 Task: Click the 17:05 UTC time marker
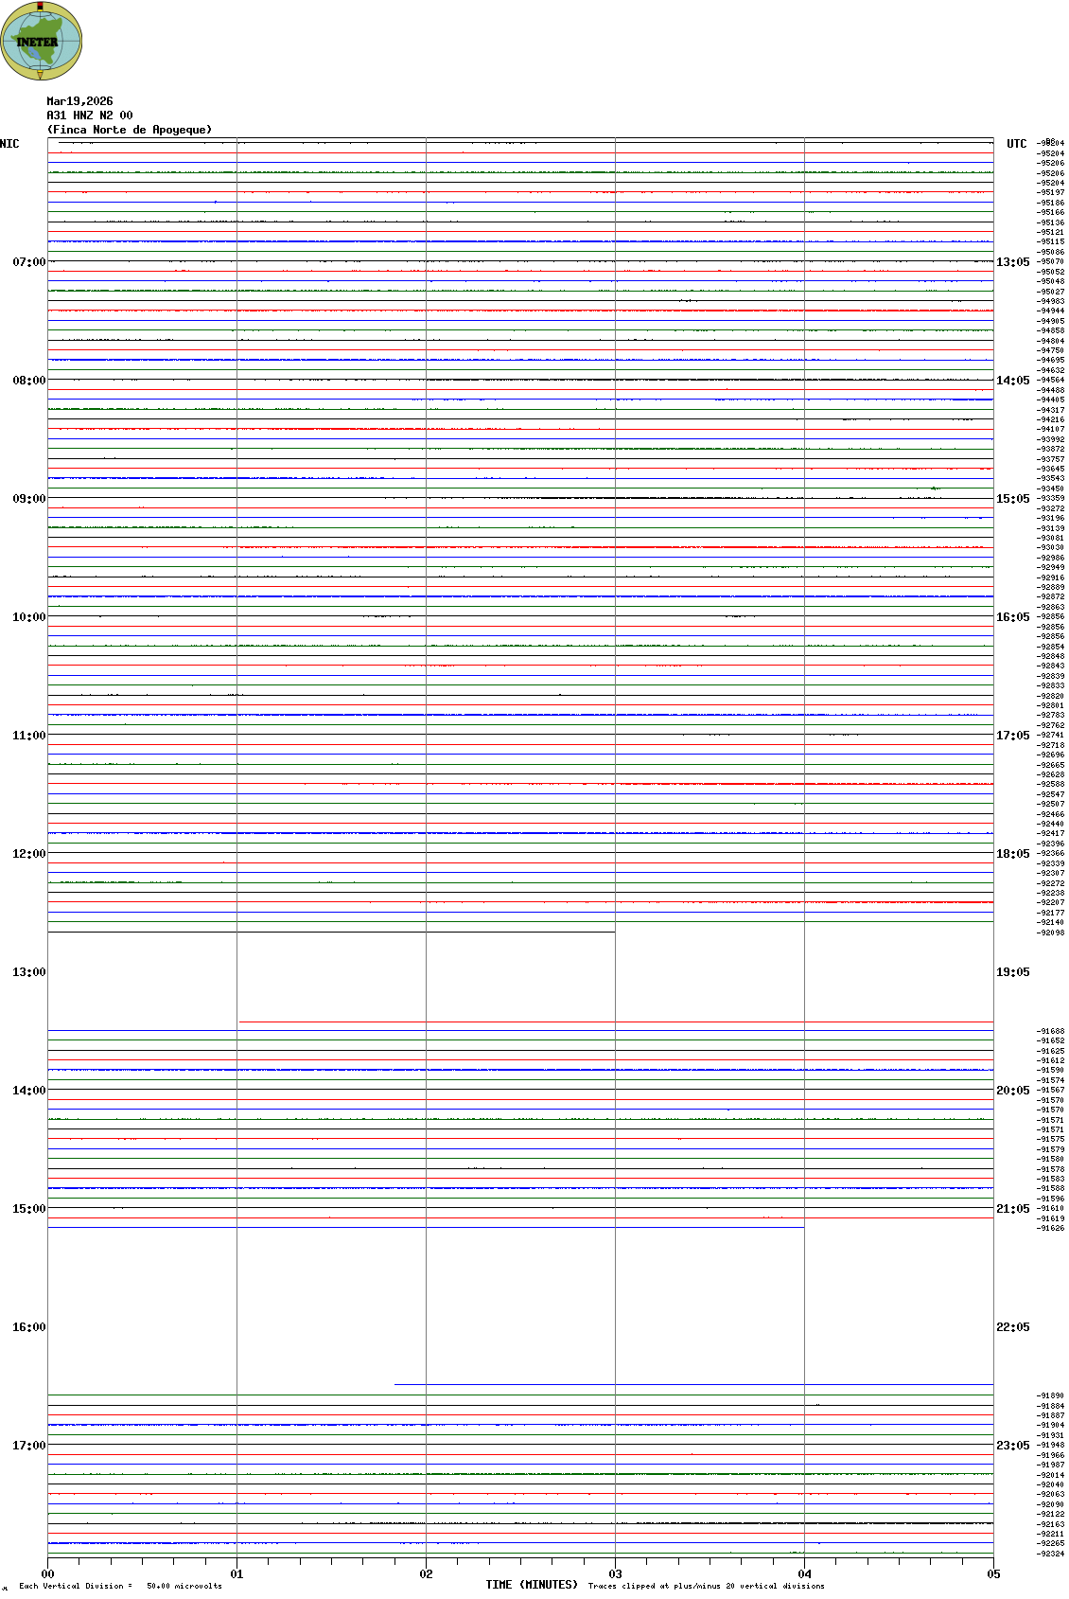coord(1012,736)
